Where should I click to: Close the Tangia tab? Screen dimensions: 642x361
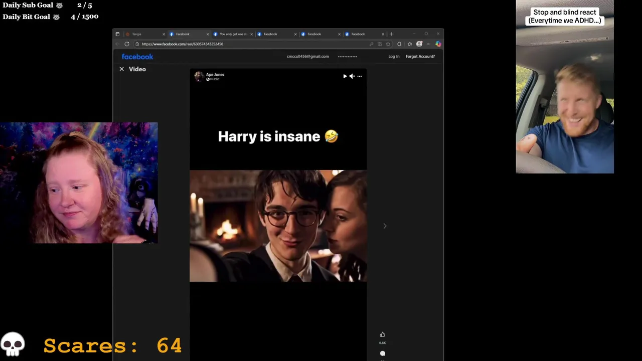(x=164, y=34)
